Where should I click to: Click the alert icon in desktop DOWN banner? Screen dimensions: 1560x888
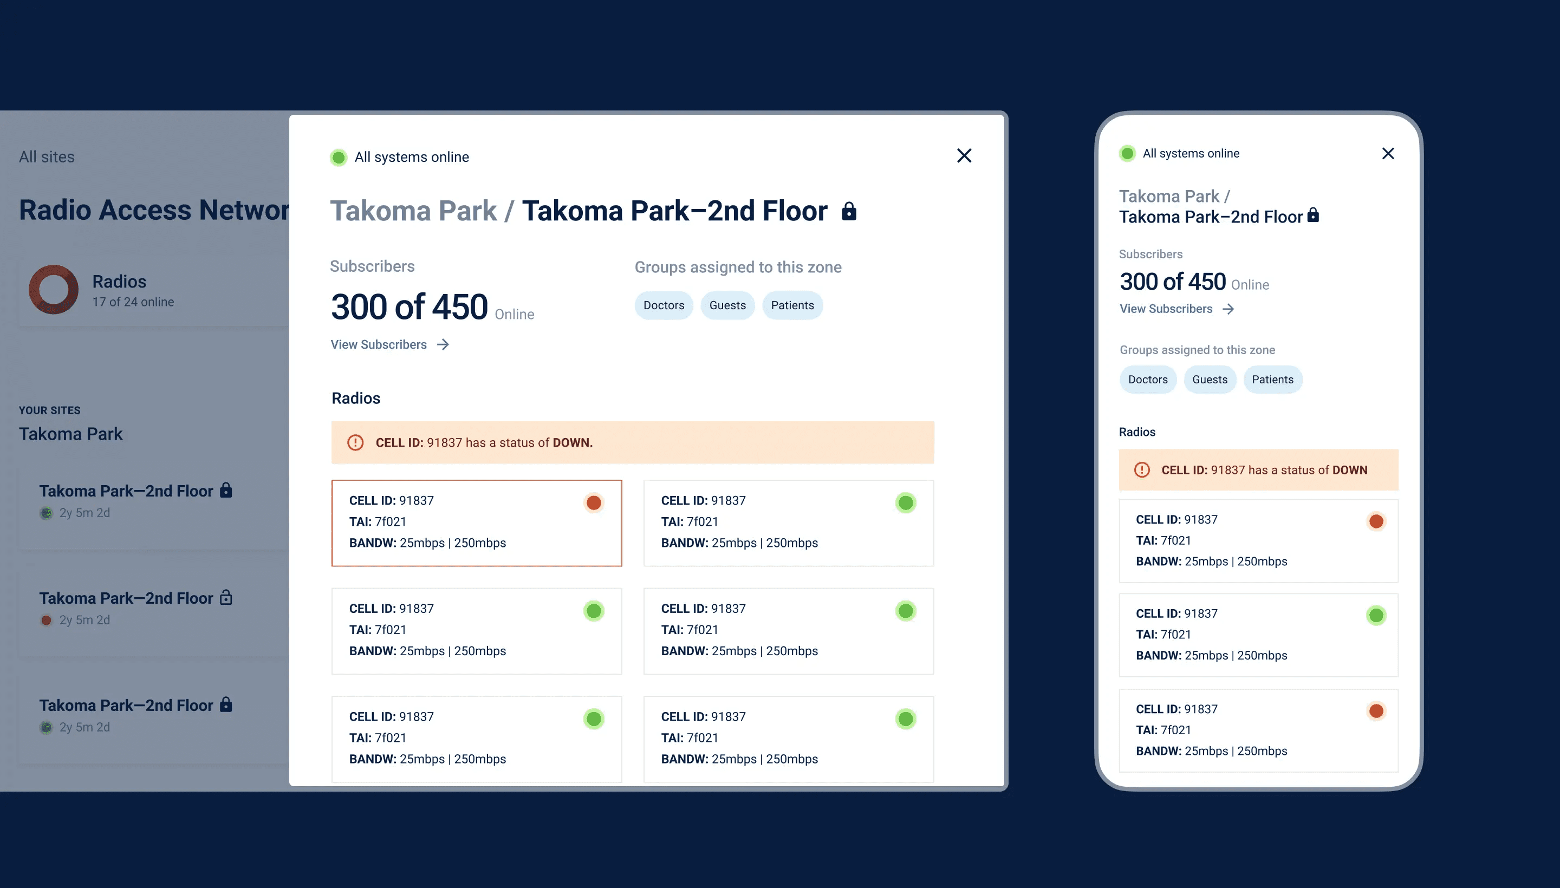[355, 443]
